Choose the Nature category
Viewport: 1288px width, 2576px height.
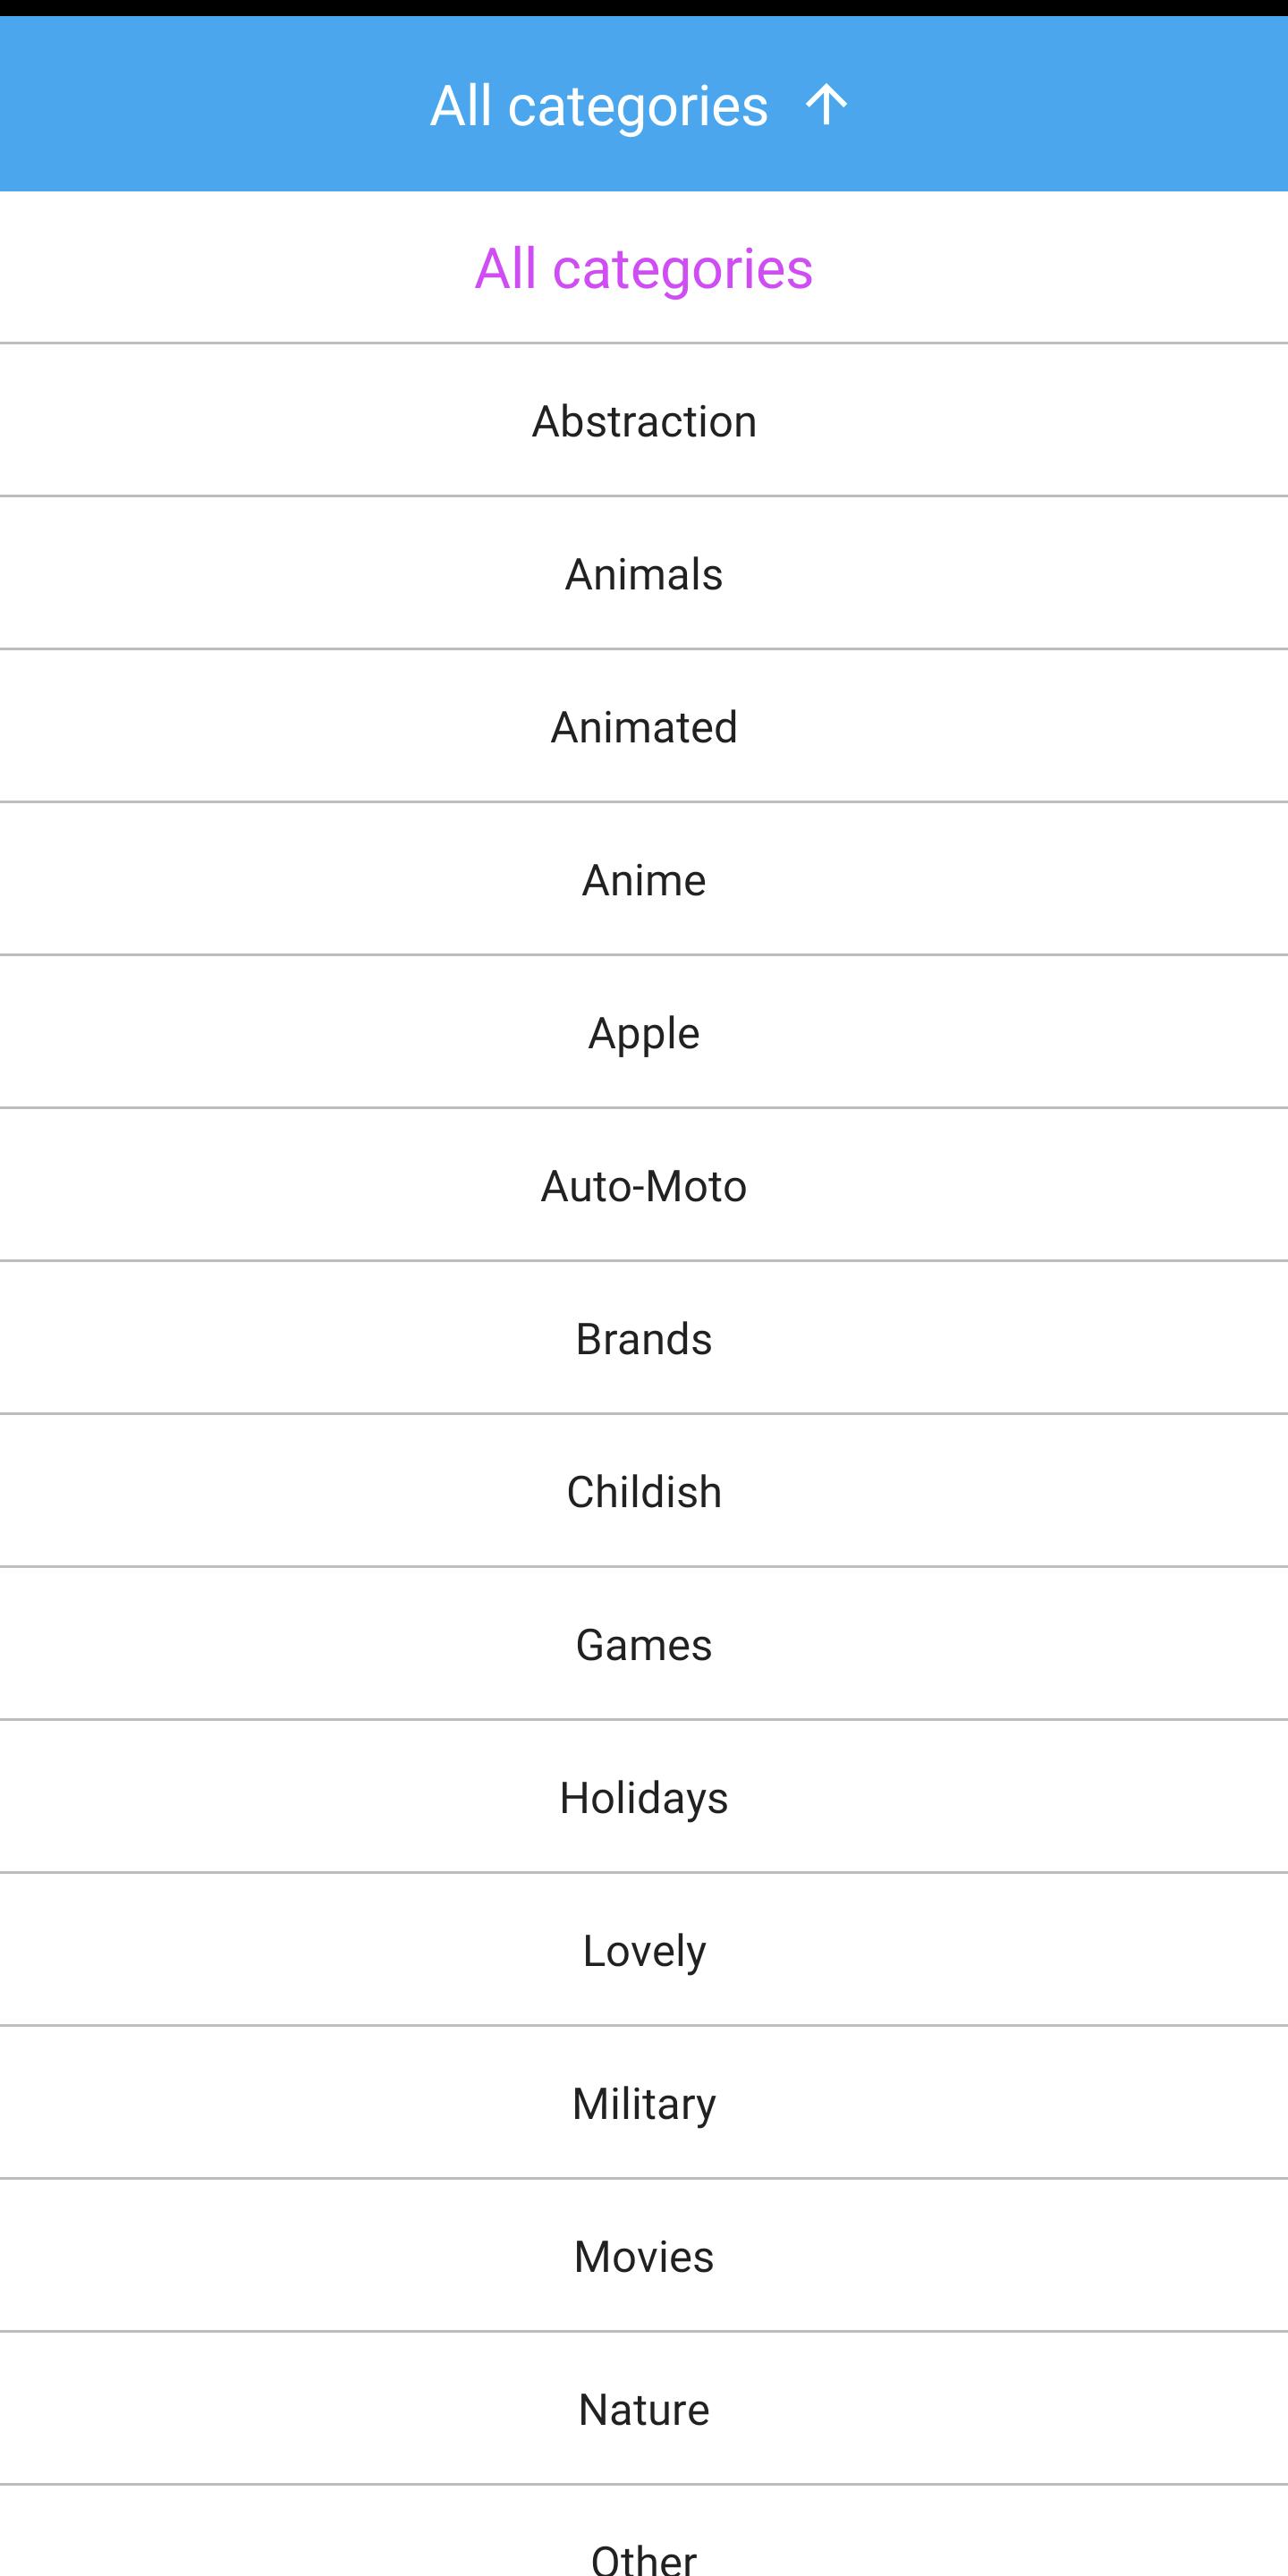(643, 2410)
